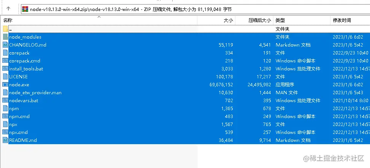Image resolution: width=370 pixels, height=168 pixels.
Task: Select the node_modules folder name
Action: (x=25, y=37)
